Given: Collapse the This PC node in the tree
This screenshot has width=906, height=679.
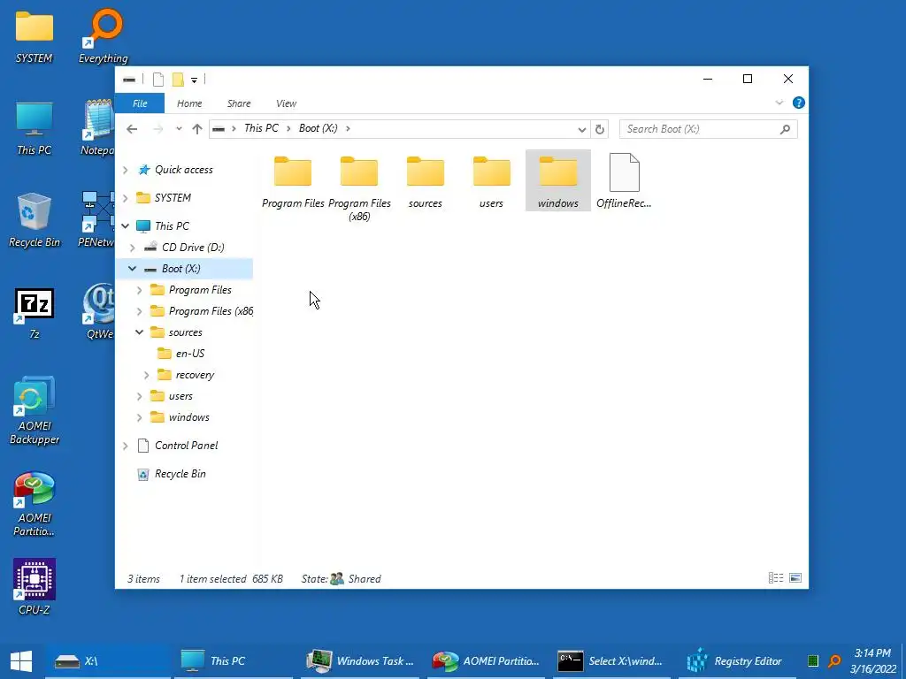Looking at the screenshot, I should coord(126,226).
